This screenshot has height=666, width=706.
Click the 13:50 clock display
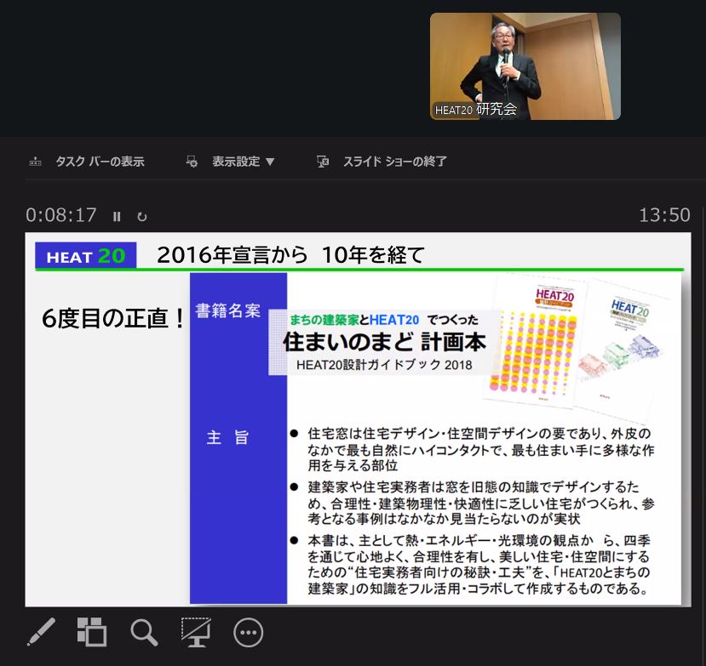pos(664,215)
